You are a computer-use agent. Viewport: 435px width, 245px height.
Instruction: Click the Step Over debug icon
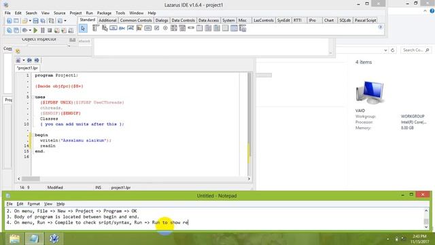coord(64,30)
